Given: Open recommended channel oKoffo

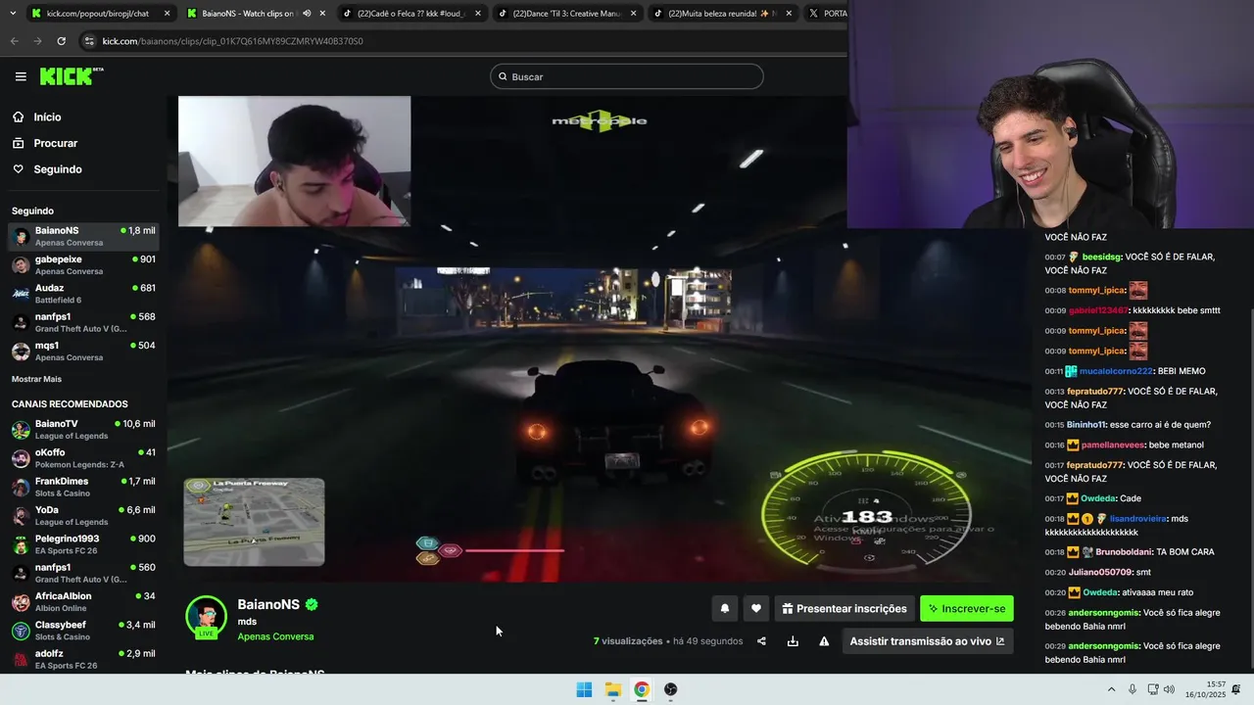Looking at the screenshot, I should (x=83, y=458).
